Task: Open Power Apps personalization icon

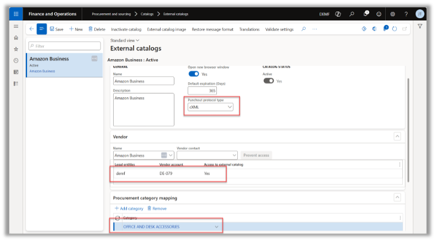Action: 364,29
